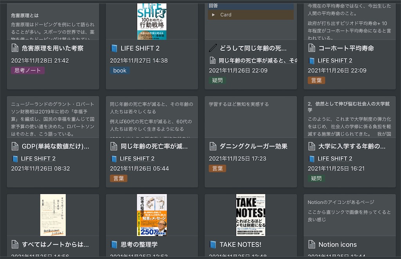Click 言葉 tag in 同じ年齢の死亡率が減 card
The height and width of the screenshot is (259, 401).
[x=119, y=178]
